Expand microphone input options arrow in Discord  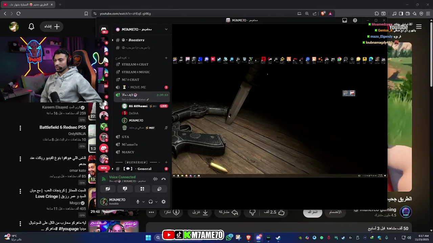(x=143, y=202)
